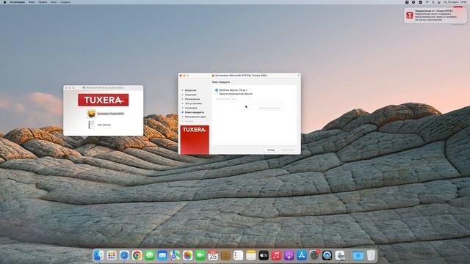Launch Google Chrome from the Dock

(x=137, y=255)
